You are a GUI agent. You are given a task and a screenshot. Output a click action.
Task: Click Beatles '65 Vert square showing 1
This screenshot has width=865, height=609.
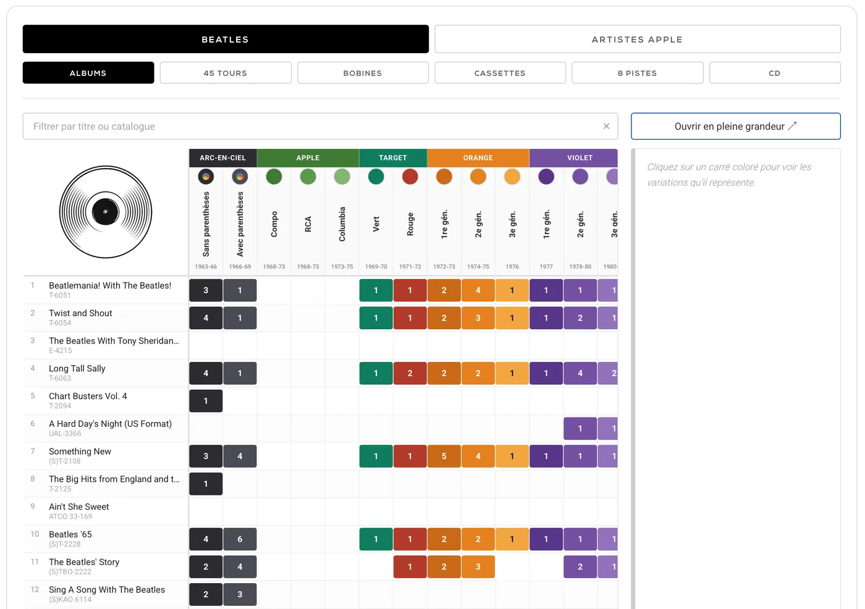[x=376, y=539]
